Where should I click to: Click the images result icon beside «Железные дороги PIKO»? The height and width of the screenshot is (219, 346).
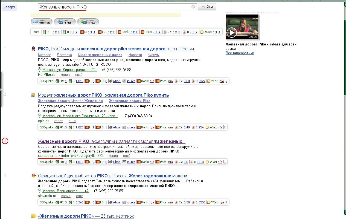(x=33, y=216)
